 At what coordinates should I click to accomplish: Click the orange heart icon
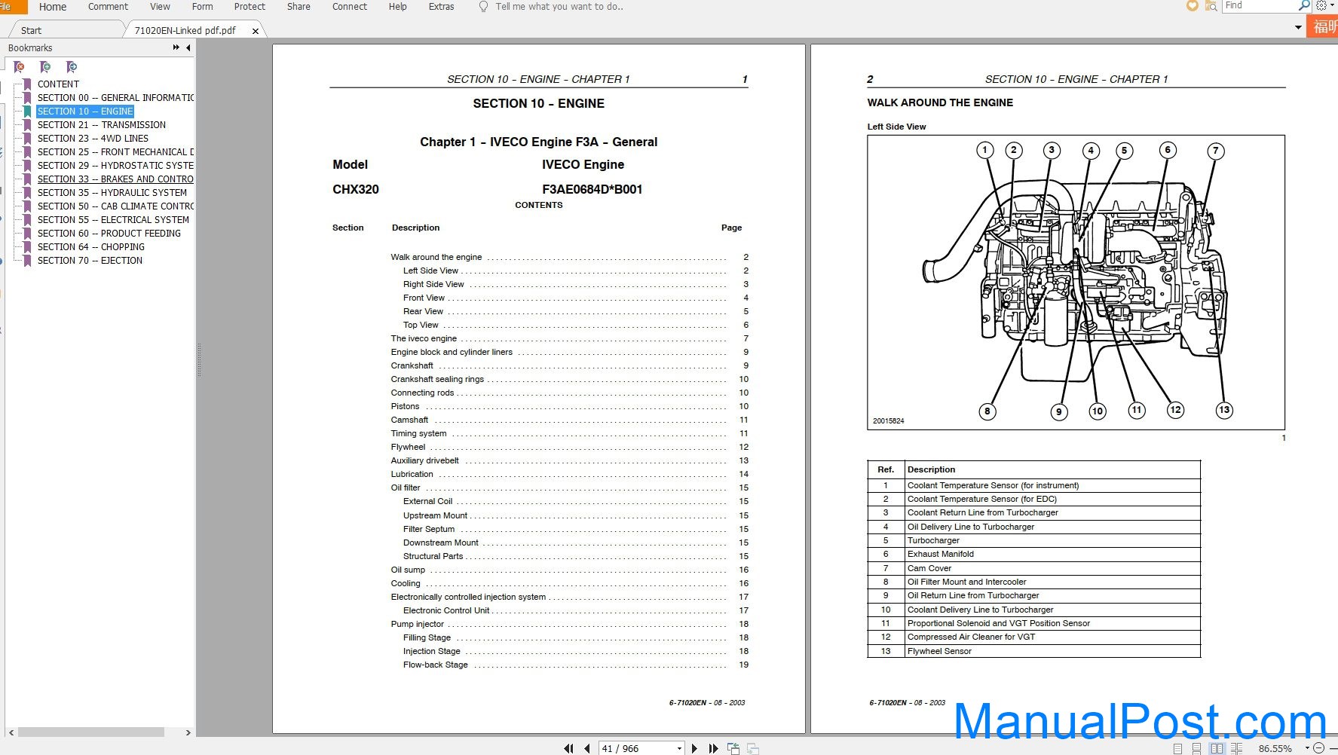click(1192, 6)
